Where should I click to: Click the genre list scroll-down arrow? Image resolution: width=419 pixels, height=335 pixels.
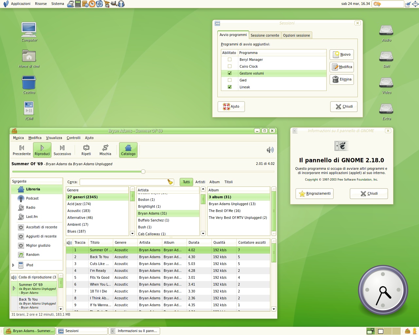tap(132, 233)
